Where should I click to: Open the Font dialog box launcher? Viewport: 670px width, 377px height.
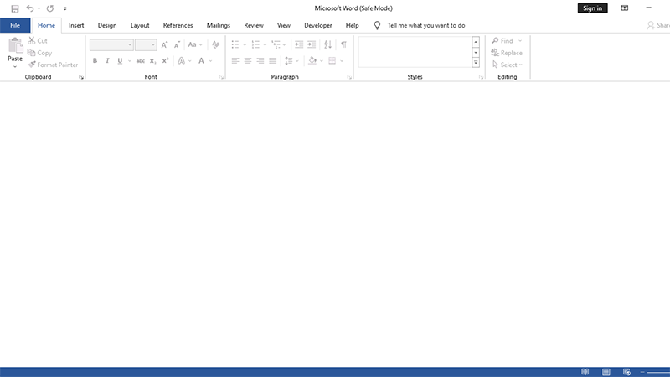221,77
